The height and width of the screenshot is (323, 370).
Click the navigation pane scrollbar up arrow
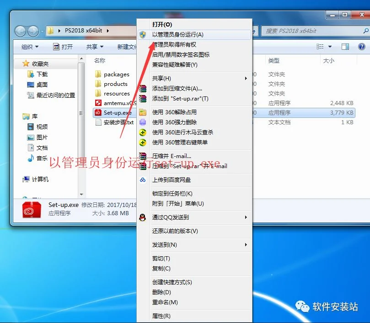[81, 58]
